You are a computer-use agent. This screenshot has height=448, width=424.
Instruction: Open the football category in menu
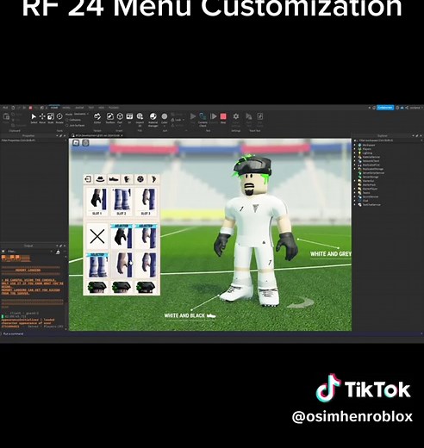[140, 179]
